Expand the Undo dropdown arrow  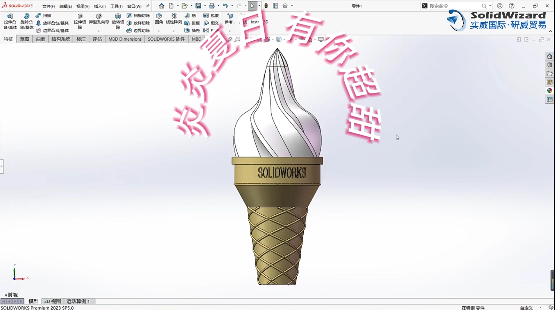pos(232,6)
